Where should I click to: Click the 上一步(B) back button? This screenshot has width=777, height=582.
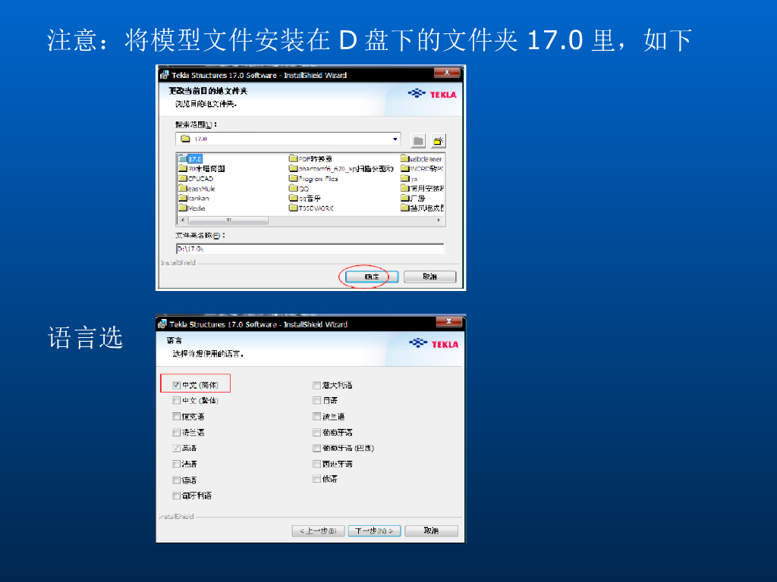(318, 531)
